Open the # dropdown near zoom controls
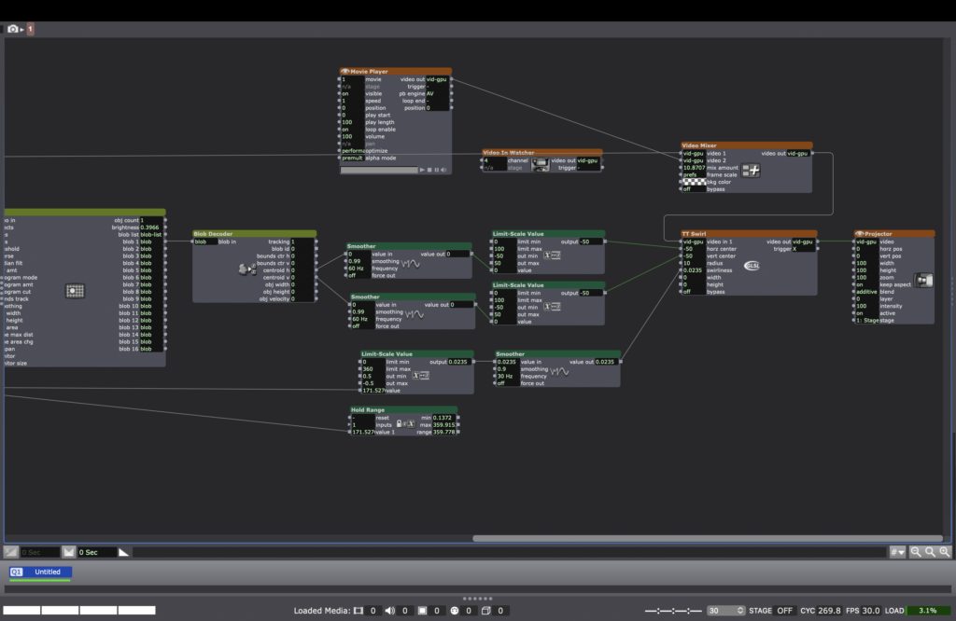This screenshot has height=621, width=956. point(898,552)
